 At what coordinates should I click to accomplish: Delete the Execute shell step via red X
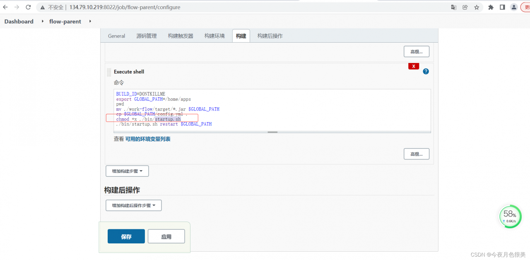tap(414, 66)
